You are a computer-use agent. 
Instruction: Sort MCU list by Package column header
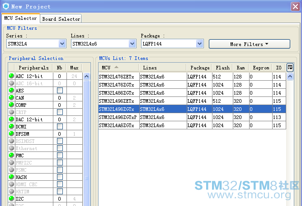pos(200,68)
